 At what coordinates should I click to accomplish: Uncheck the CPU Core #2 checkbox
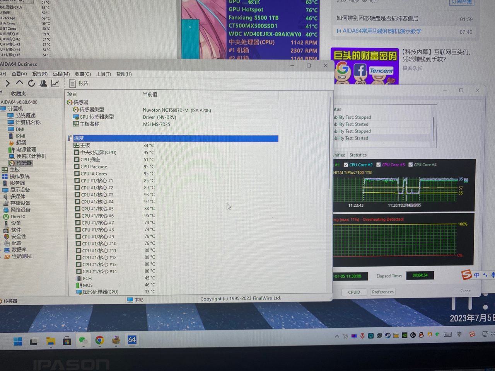(346, 165)
